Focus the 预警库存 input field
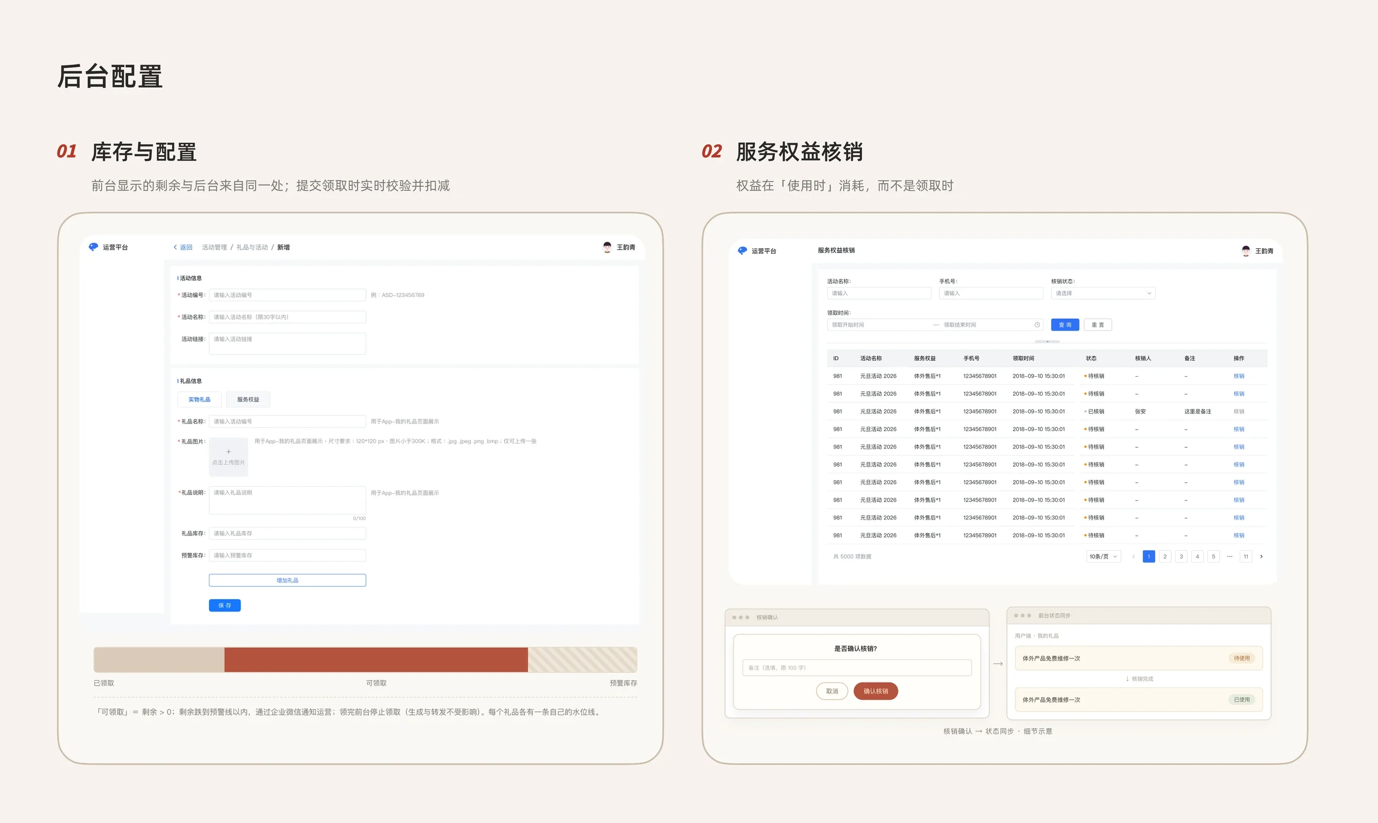The image size is (1378, 823). click(287, 555)
